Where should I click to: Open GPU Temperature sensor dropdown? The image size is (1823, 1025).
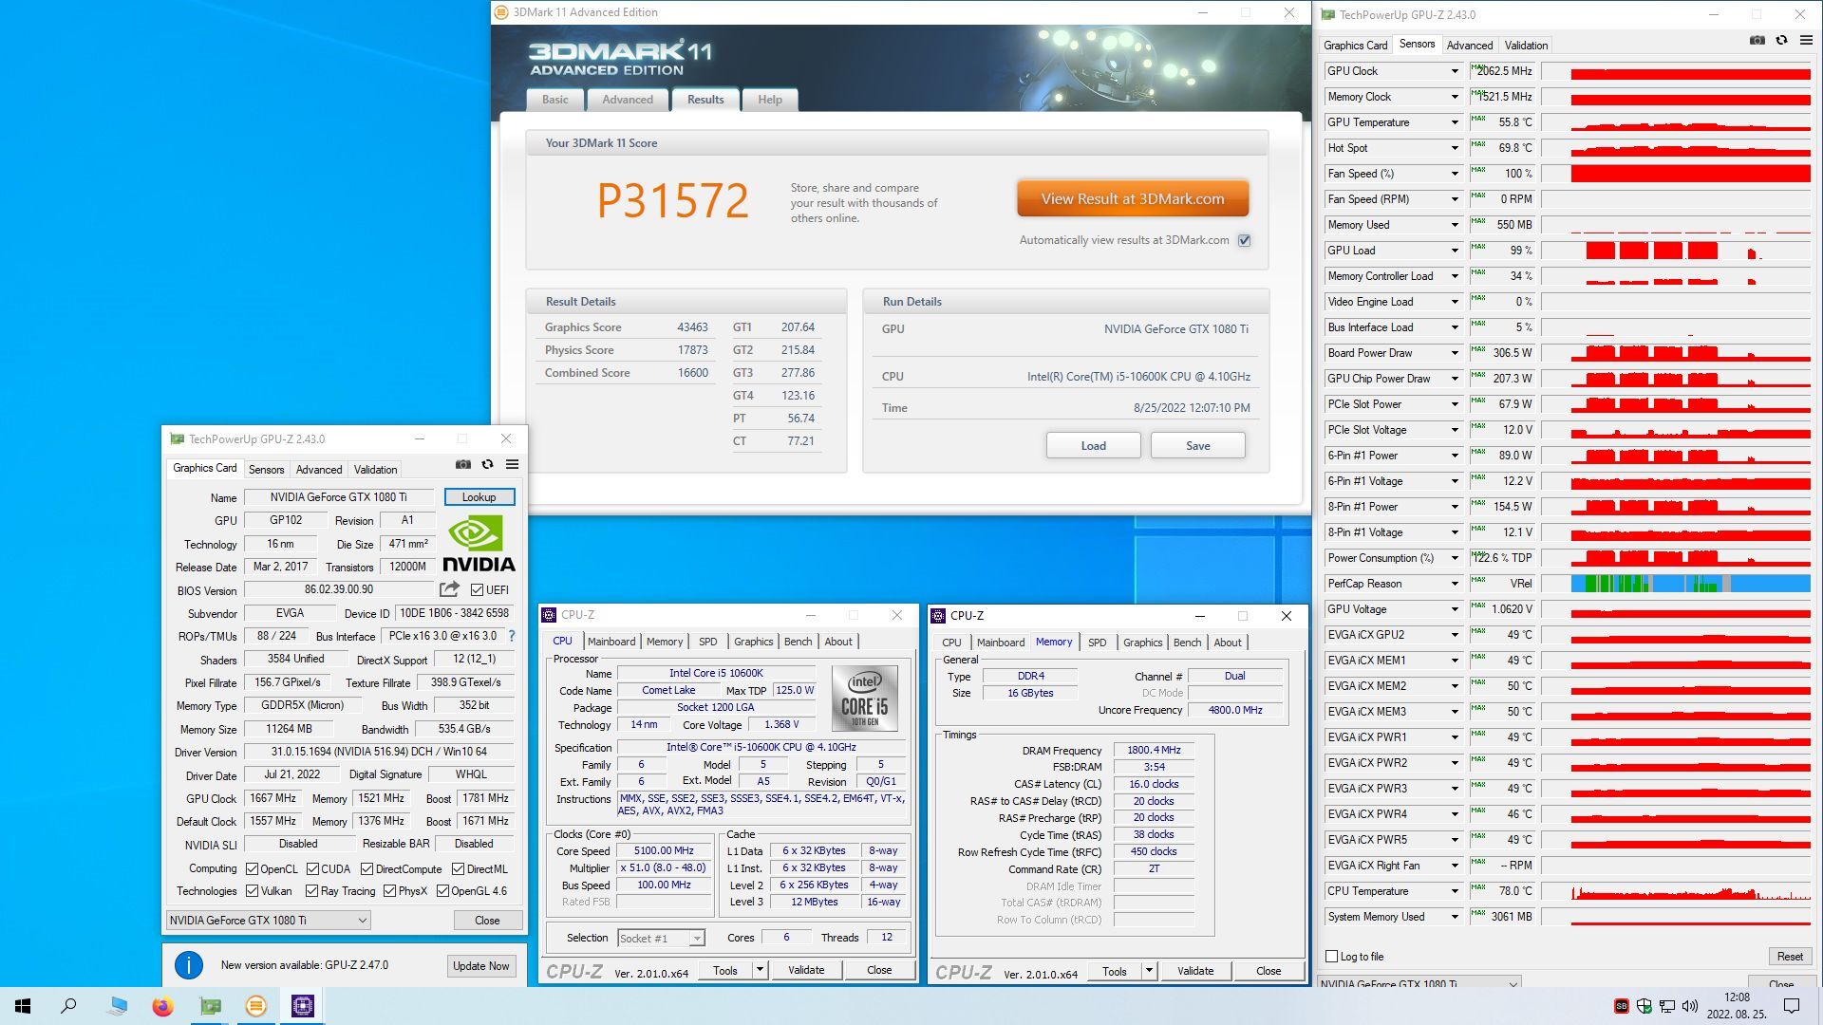(1454, 122)
